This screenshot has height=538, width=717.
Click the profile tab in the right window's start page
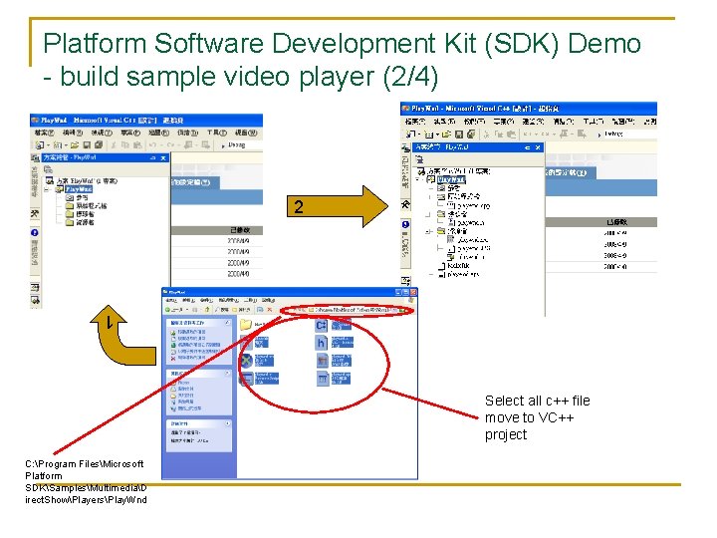[x=571, y=172]
